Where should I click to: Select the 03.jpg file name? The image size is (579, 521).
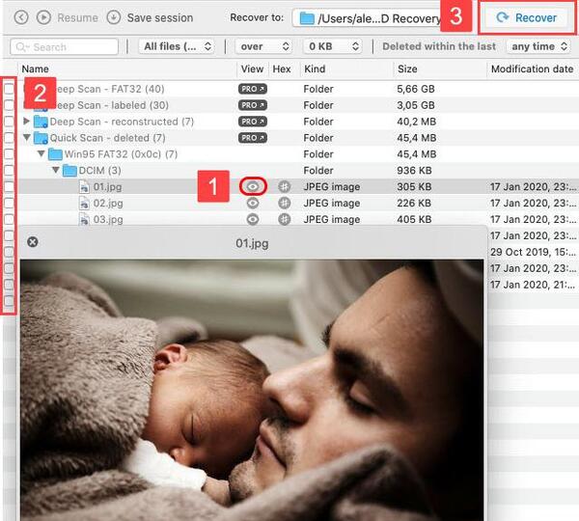pos(108,219)
